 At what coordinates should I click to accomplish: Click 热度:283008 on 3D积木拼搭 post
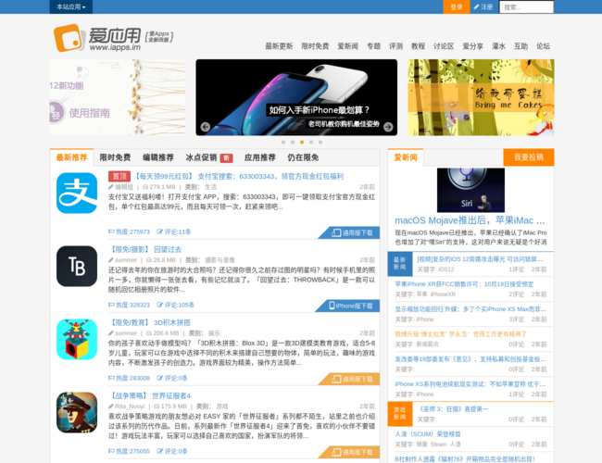coord(129,378)
